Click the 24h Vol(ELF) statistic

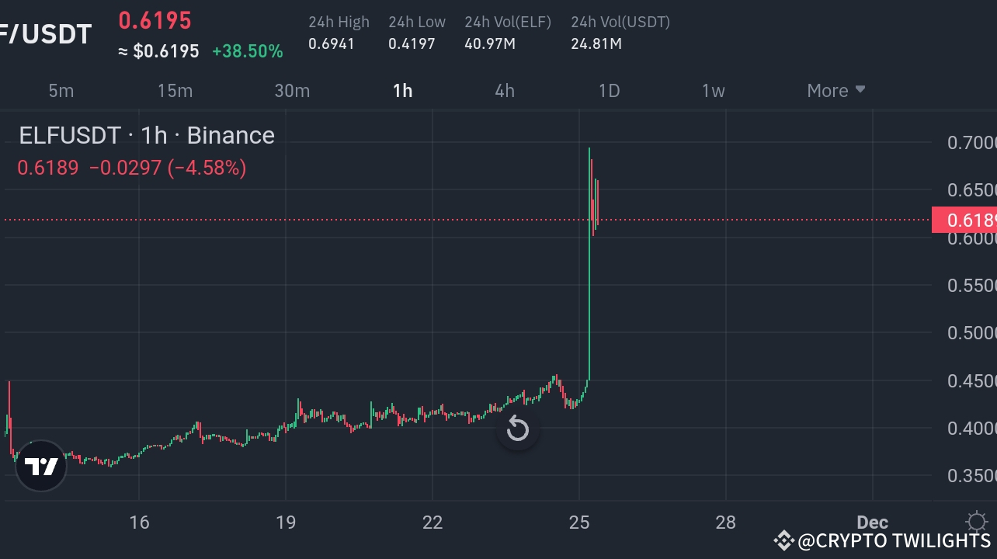click(x=508, y=33)
